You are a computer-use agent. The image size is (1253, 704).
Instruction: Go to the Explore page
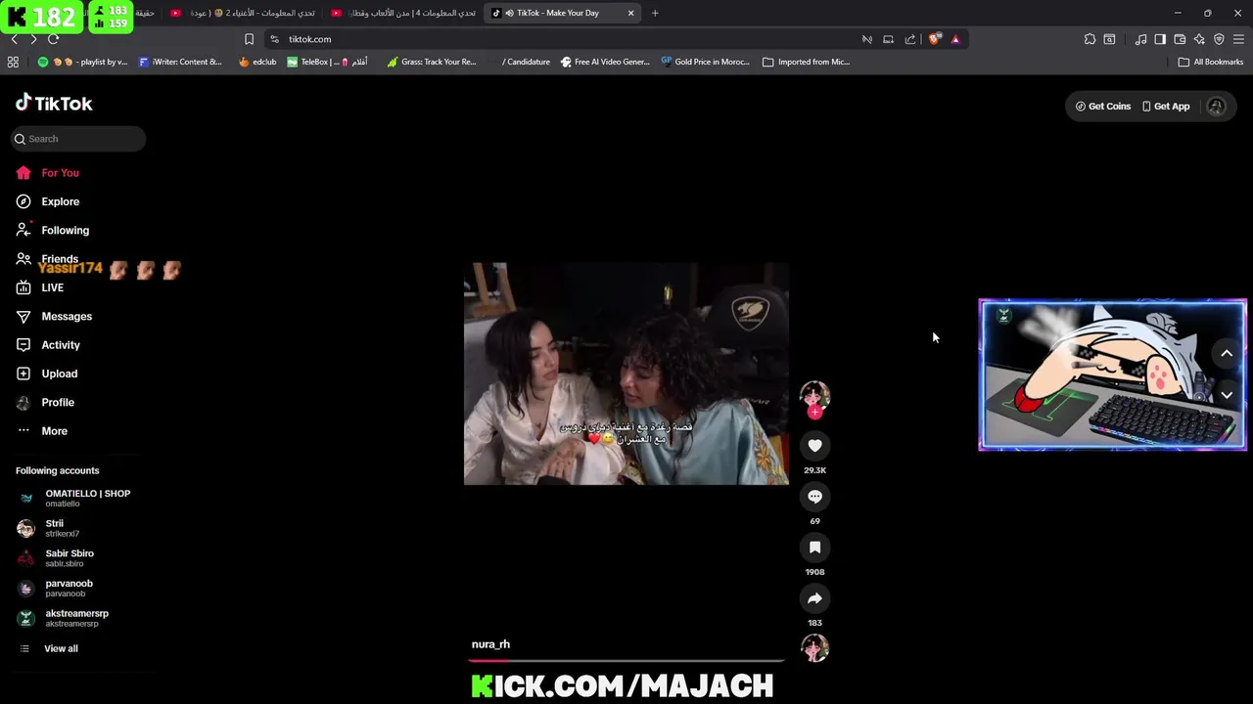click(x=49, y=201)
